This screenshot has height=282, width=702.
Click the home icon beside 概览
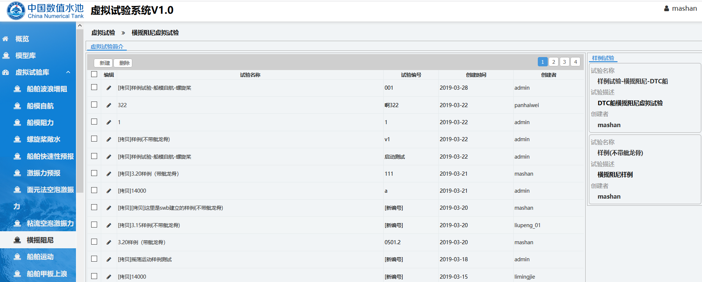pos(6,39)
